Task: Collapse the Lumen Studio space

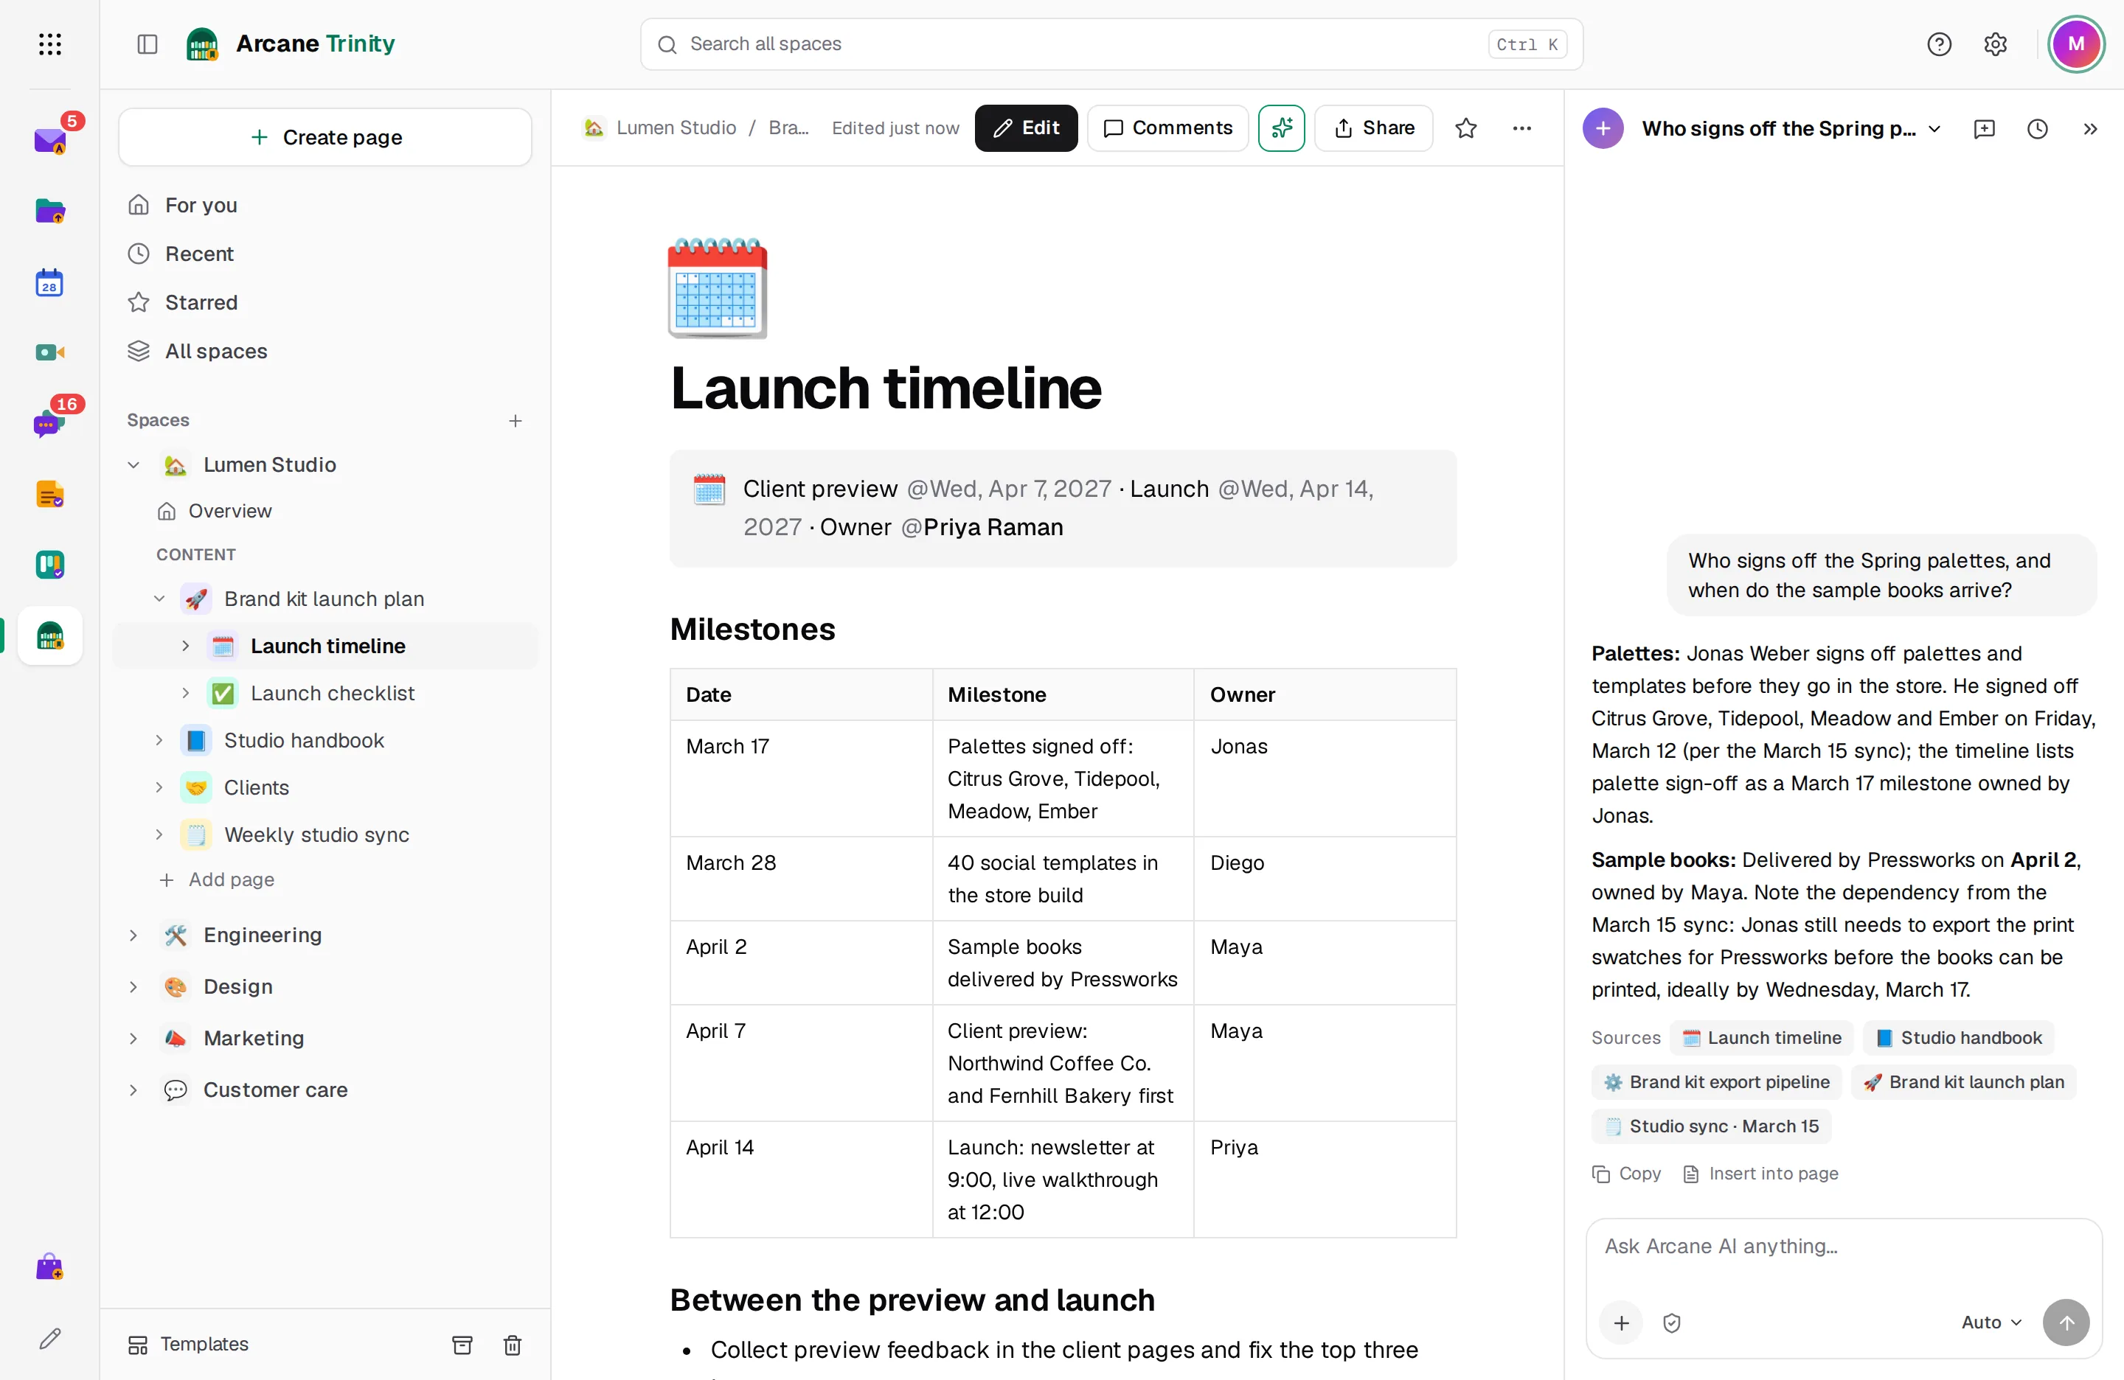Action: point(133,464)
